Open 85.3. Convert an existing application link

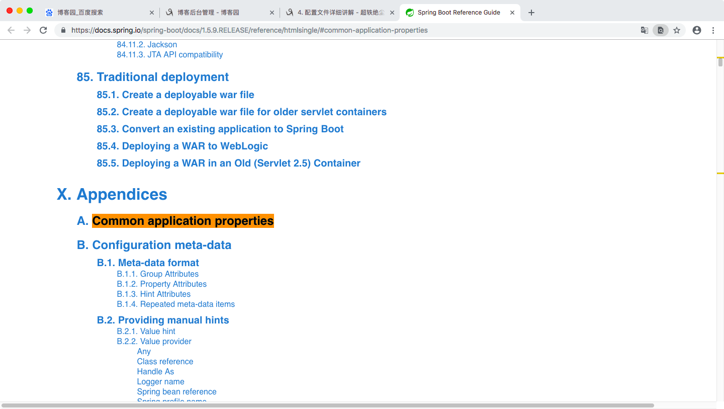pyautogui.click(x=220, y=129)
